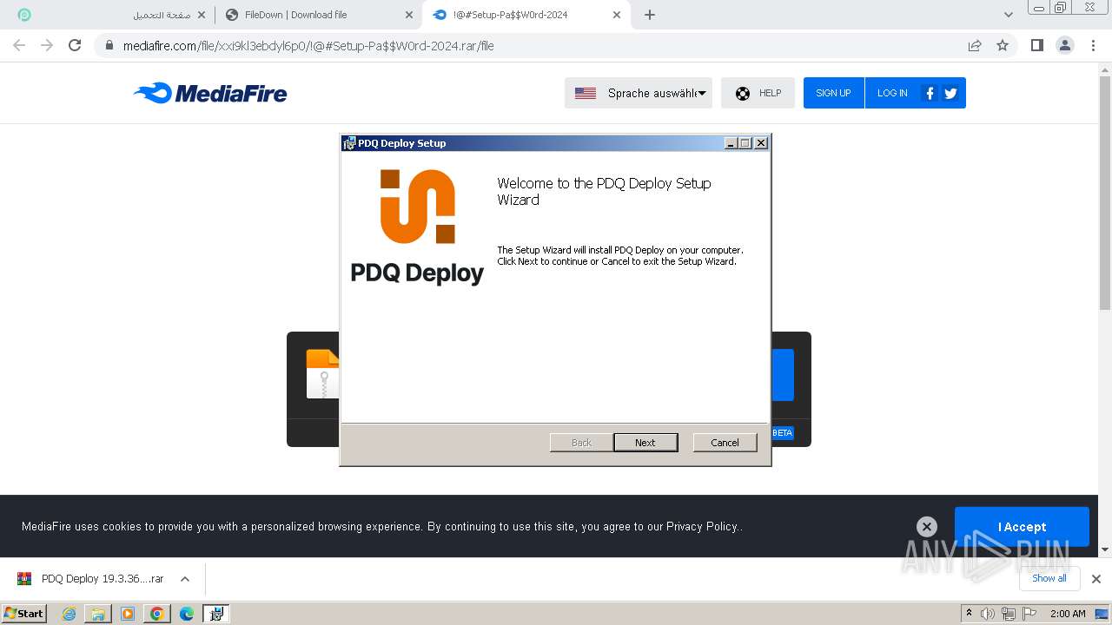This screenshot has width=1112, height=625.
Task: Click the address bar URL
Action: point(308,46)
